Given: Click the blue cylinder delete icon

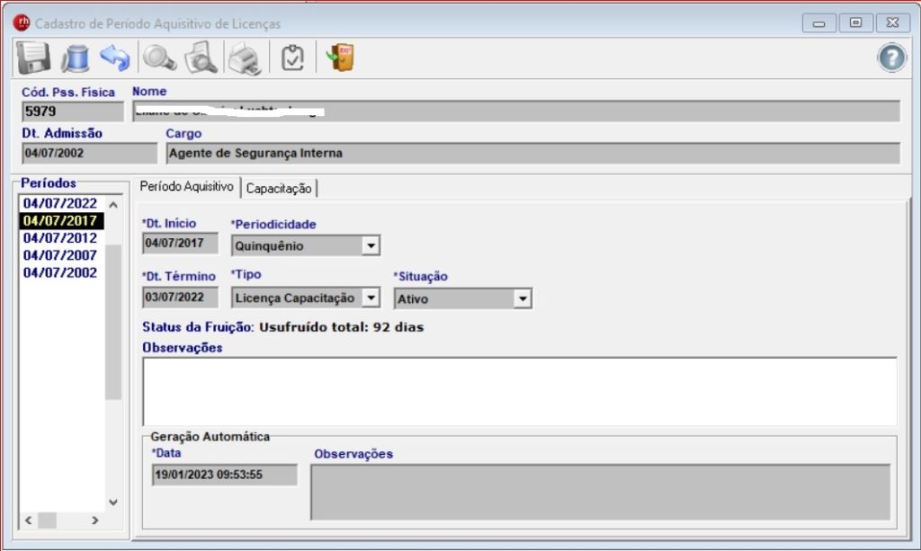Looking at the screenshot, I should (x=74, y=58).
